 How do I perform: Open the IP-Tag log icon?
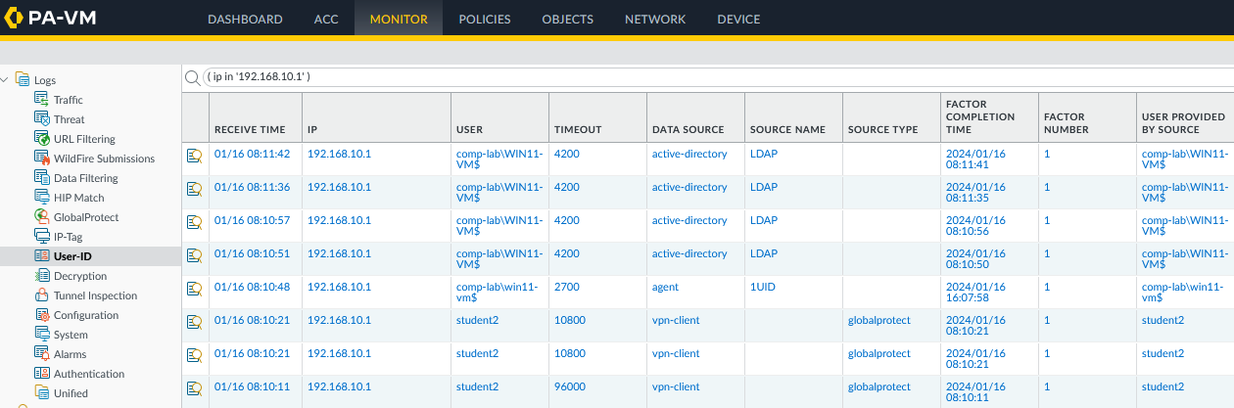42,236
